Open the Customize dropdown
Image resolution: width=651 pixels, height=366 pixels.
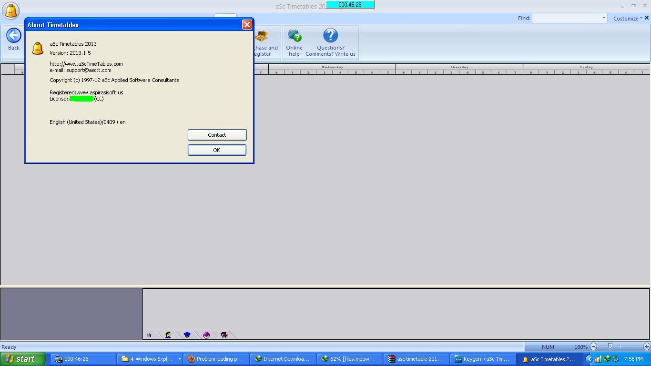tap(628, 19)
